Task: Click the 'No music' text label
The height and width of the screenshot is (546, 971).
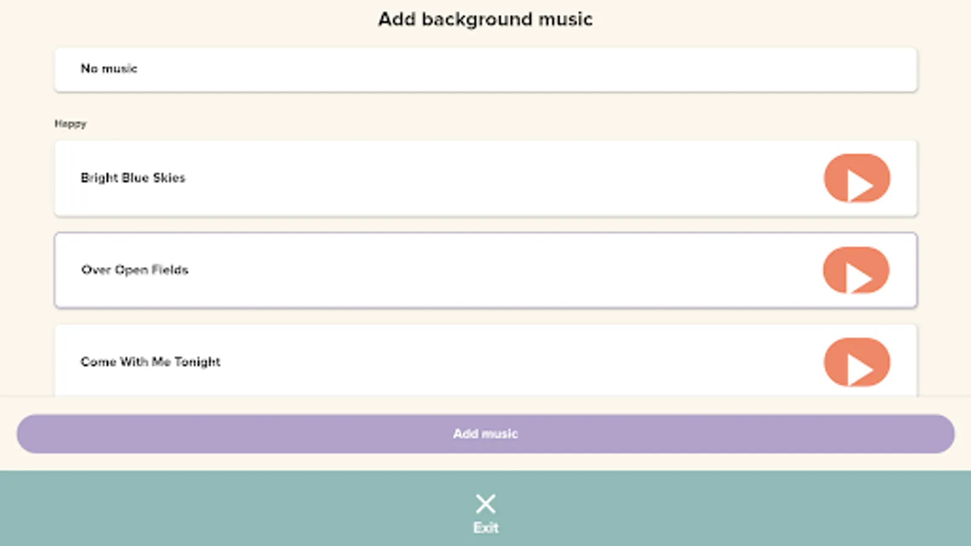Action: tap(109, 69)
